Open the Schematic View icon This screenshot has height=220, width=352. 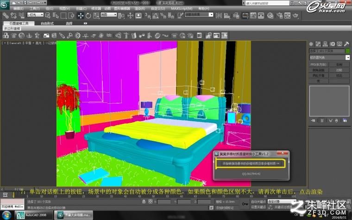pyautogui.click(x=261, y=15)
